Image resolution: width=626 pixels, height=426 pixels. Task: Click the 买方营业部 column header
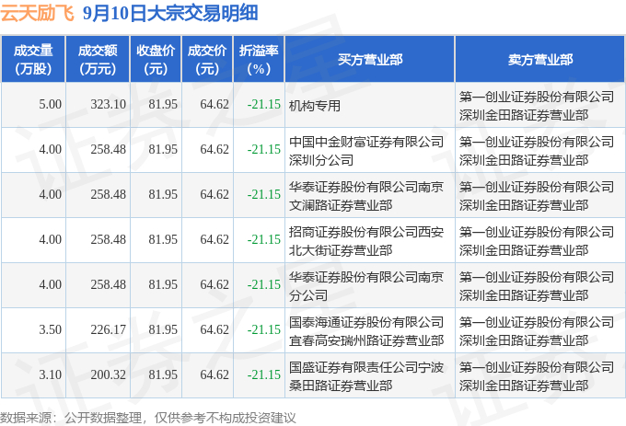[x=370, y=60]
